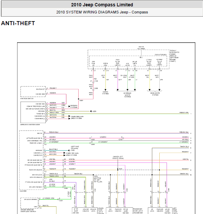Click the "(UNDER LEFT SIDE OF DASH)" note
Image resolution: width=203 pixels, height=214 pixels.
[118, 158]
